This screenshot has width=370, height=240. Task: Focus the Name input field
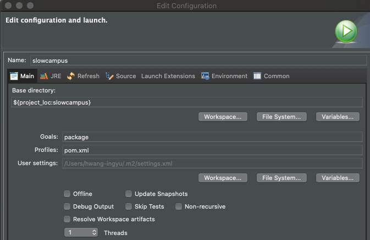(x=198, y=61)
